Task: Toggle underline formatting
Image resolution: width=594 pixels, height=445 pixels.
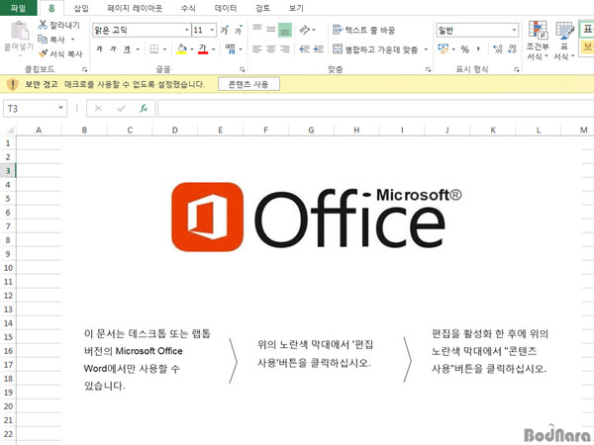Action: coord(128,48)
